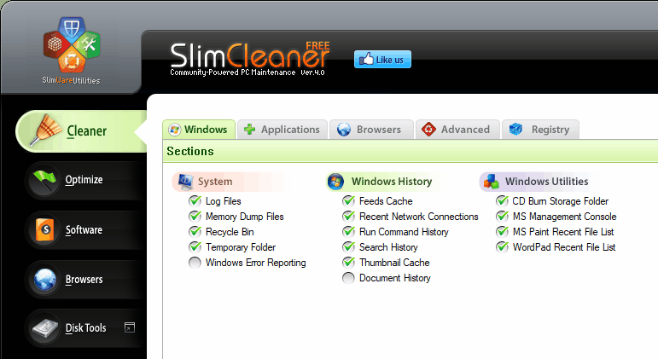Click the Windows Utilities header text

546,182
